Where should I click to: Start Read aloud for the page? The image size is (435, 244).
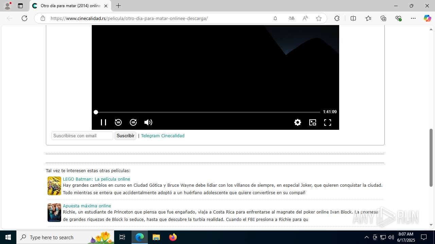(x=305, y=18)
